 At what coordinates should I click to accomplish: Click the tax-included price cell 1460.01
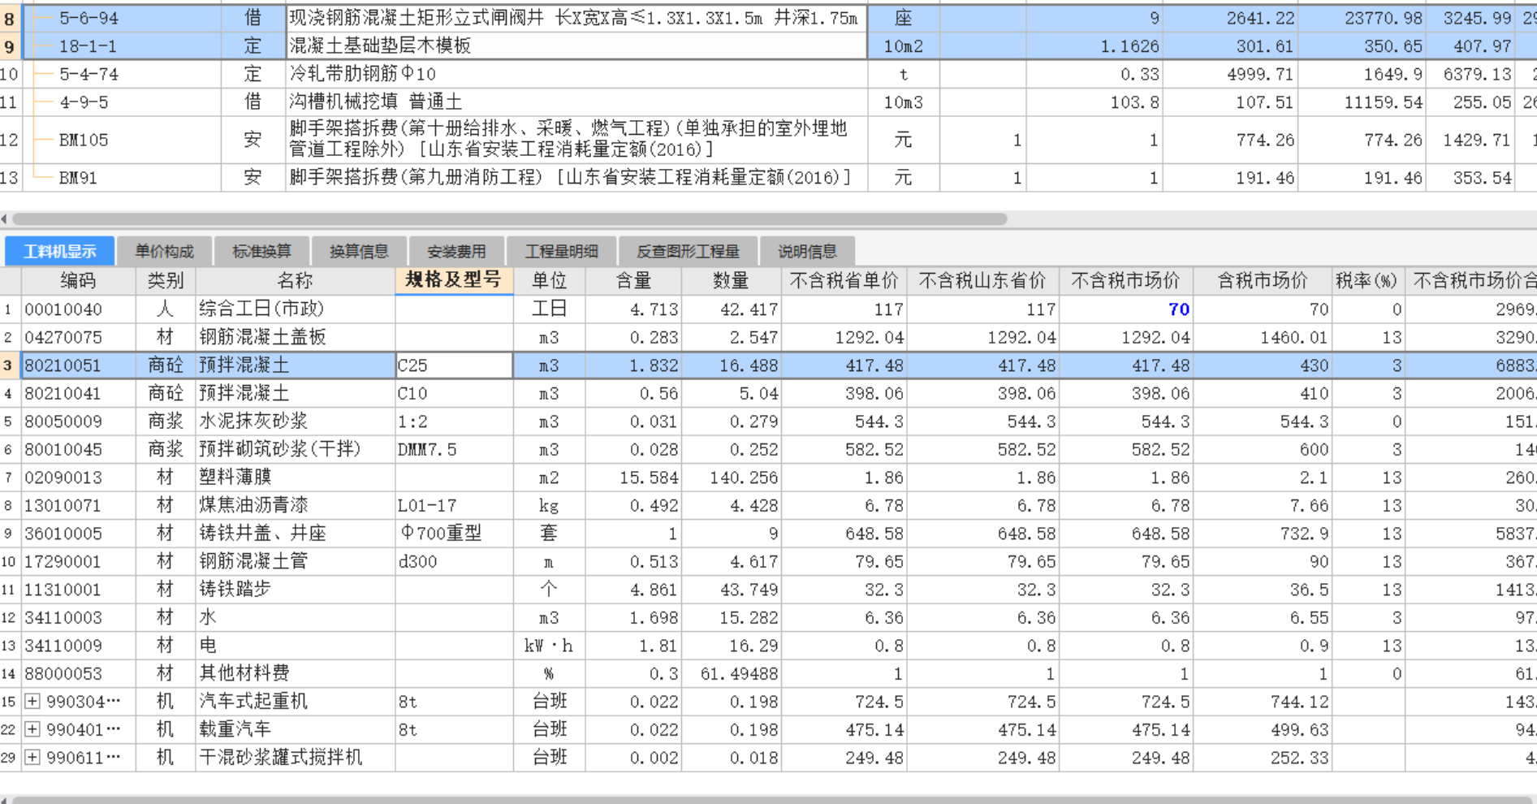coord(1262,337)
